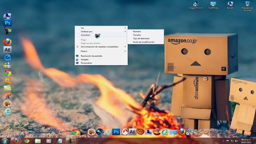Sort by Tipo de elemento
Viewport: 256px width, 144px height.
point(146,38)
